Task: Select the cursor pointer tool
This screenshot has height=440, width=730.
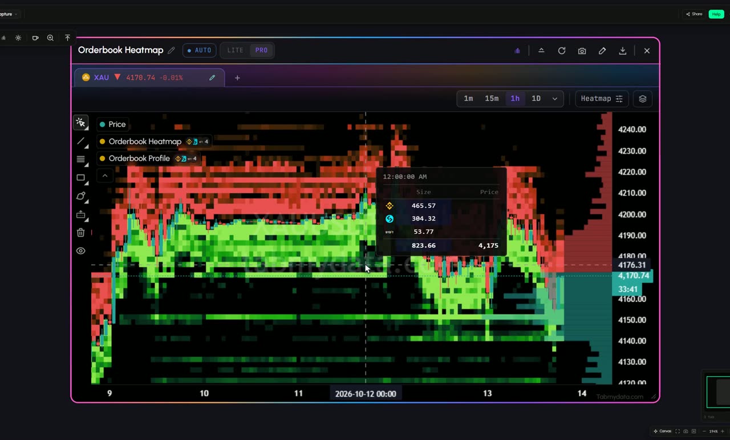Action: [80, 123]
